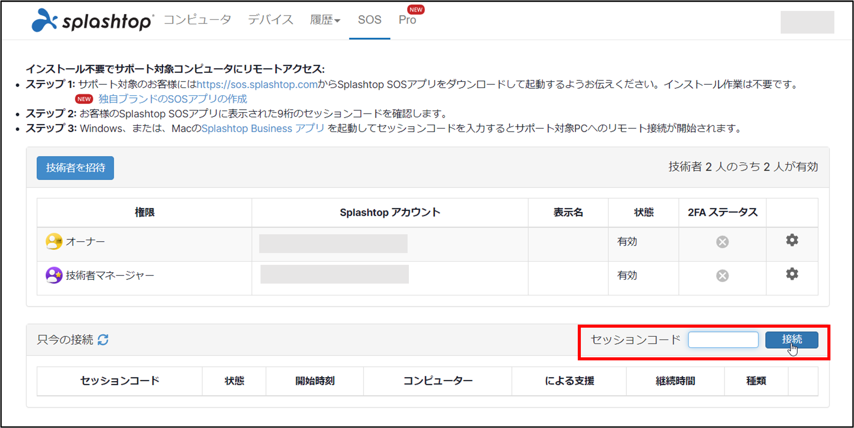Select the SOS tab
The height and width of the screenshot is (428, 854).
click(x=369, y=20)
